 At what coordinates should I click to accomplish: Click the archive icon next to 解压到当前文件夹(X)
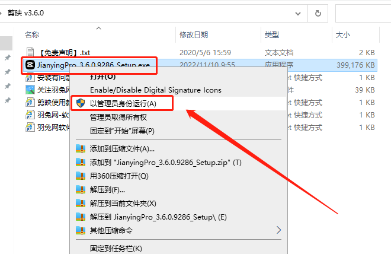pyautogui.click(x=81, y=203)
